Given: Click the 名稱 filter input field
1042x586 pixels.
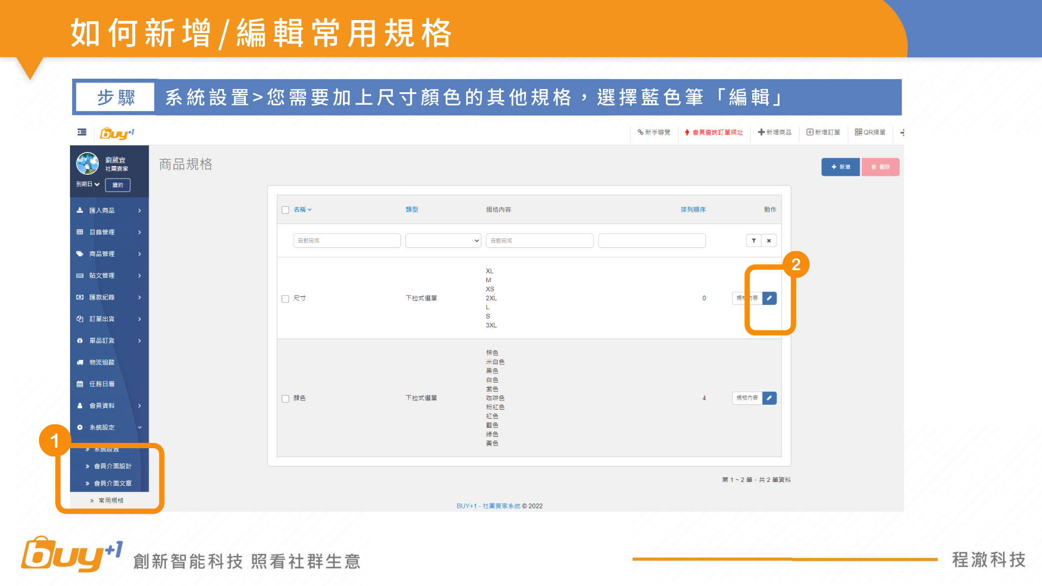Looking at the screenshot, I should click(347, 240).
